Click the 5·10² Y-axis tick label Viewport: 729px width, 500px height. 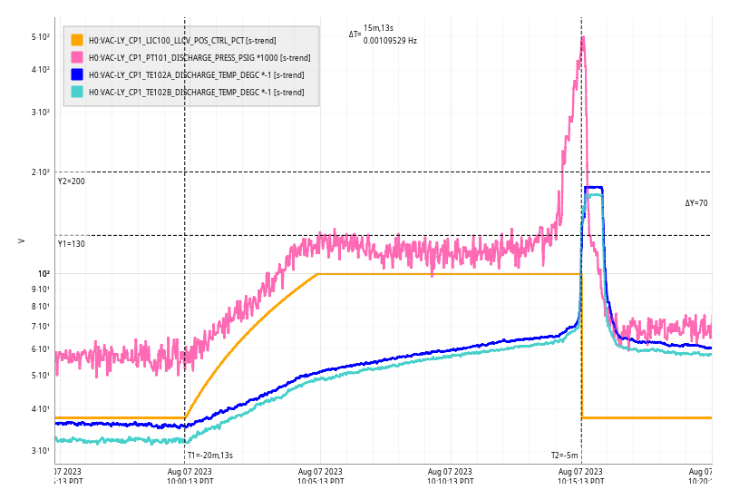(x=41, y=37)
